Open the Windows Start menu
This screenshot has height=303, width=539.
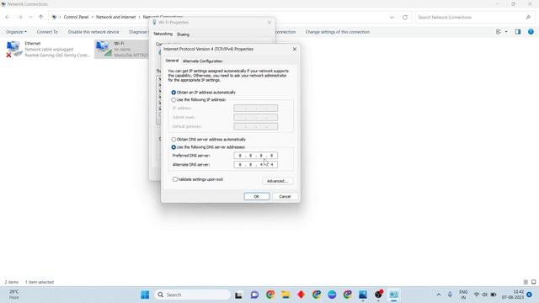[x=145, y=295]
